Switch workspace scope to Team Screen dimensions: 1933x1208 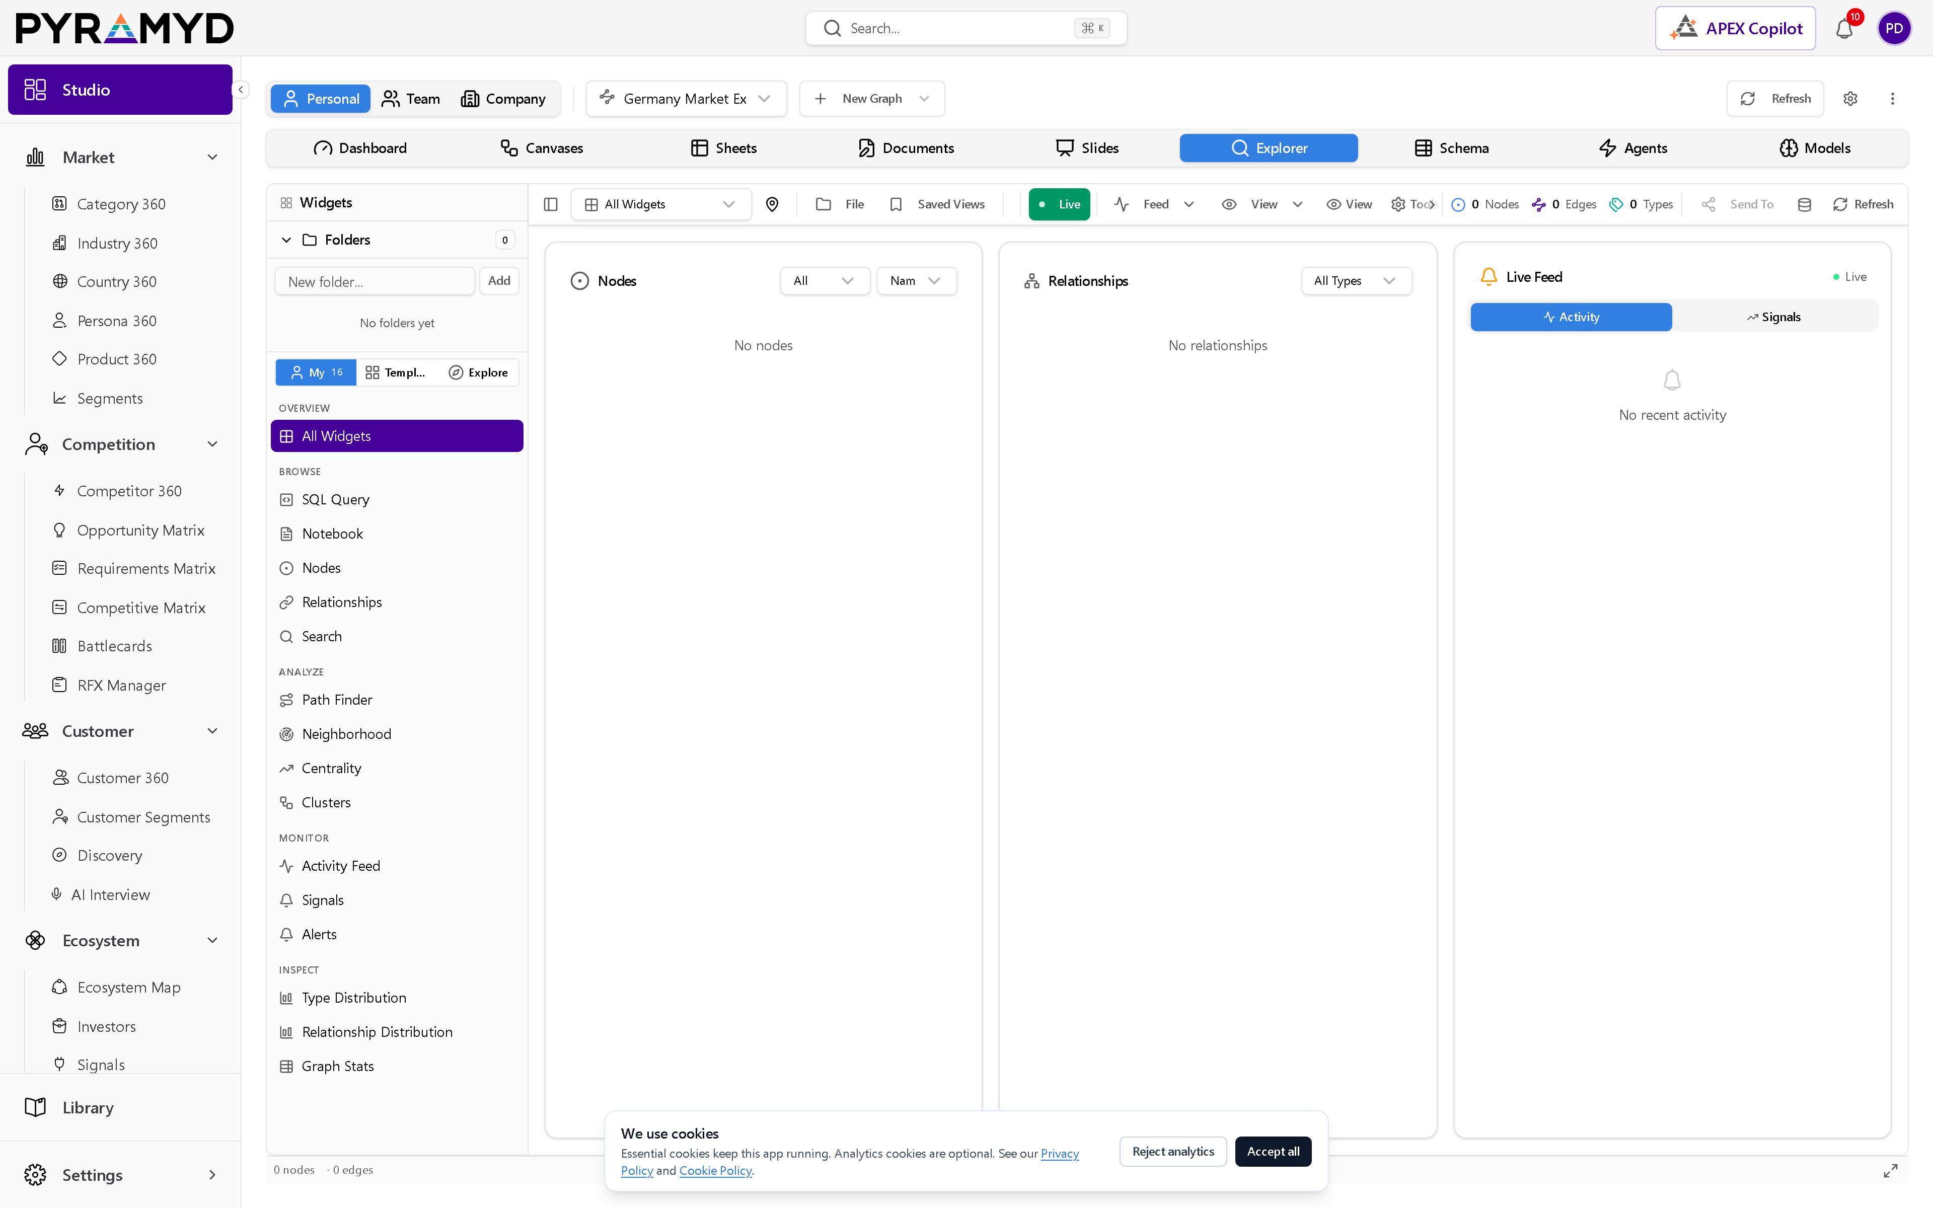[x=411, y=98]
